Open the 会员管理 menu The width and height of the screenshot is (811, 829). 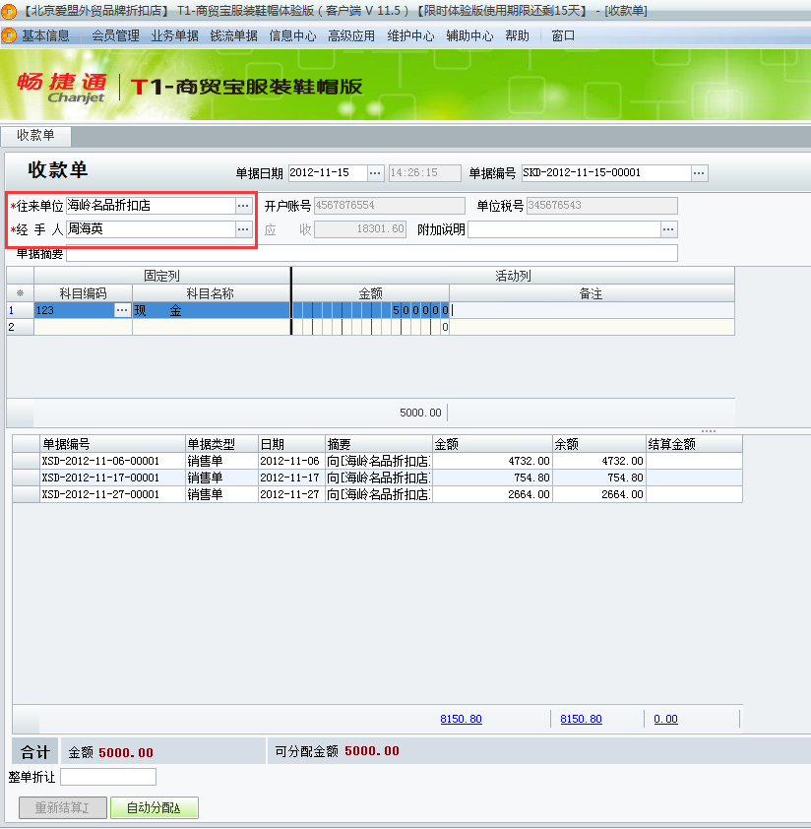click(x=115, y=36)
